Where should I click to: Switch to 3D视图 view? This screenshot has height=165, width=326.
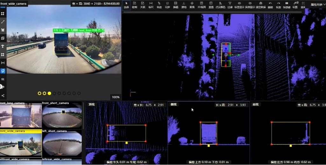click(202, 5)
